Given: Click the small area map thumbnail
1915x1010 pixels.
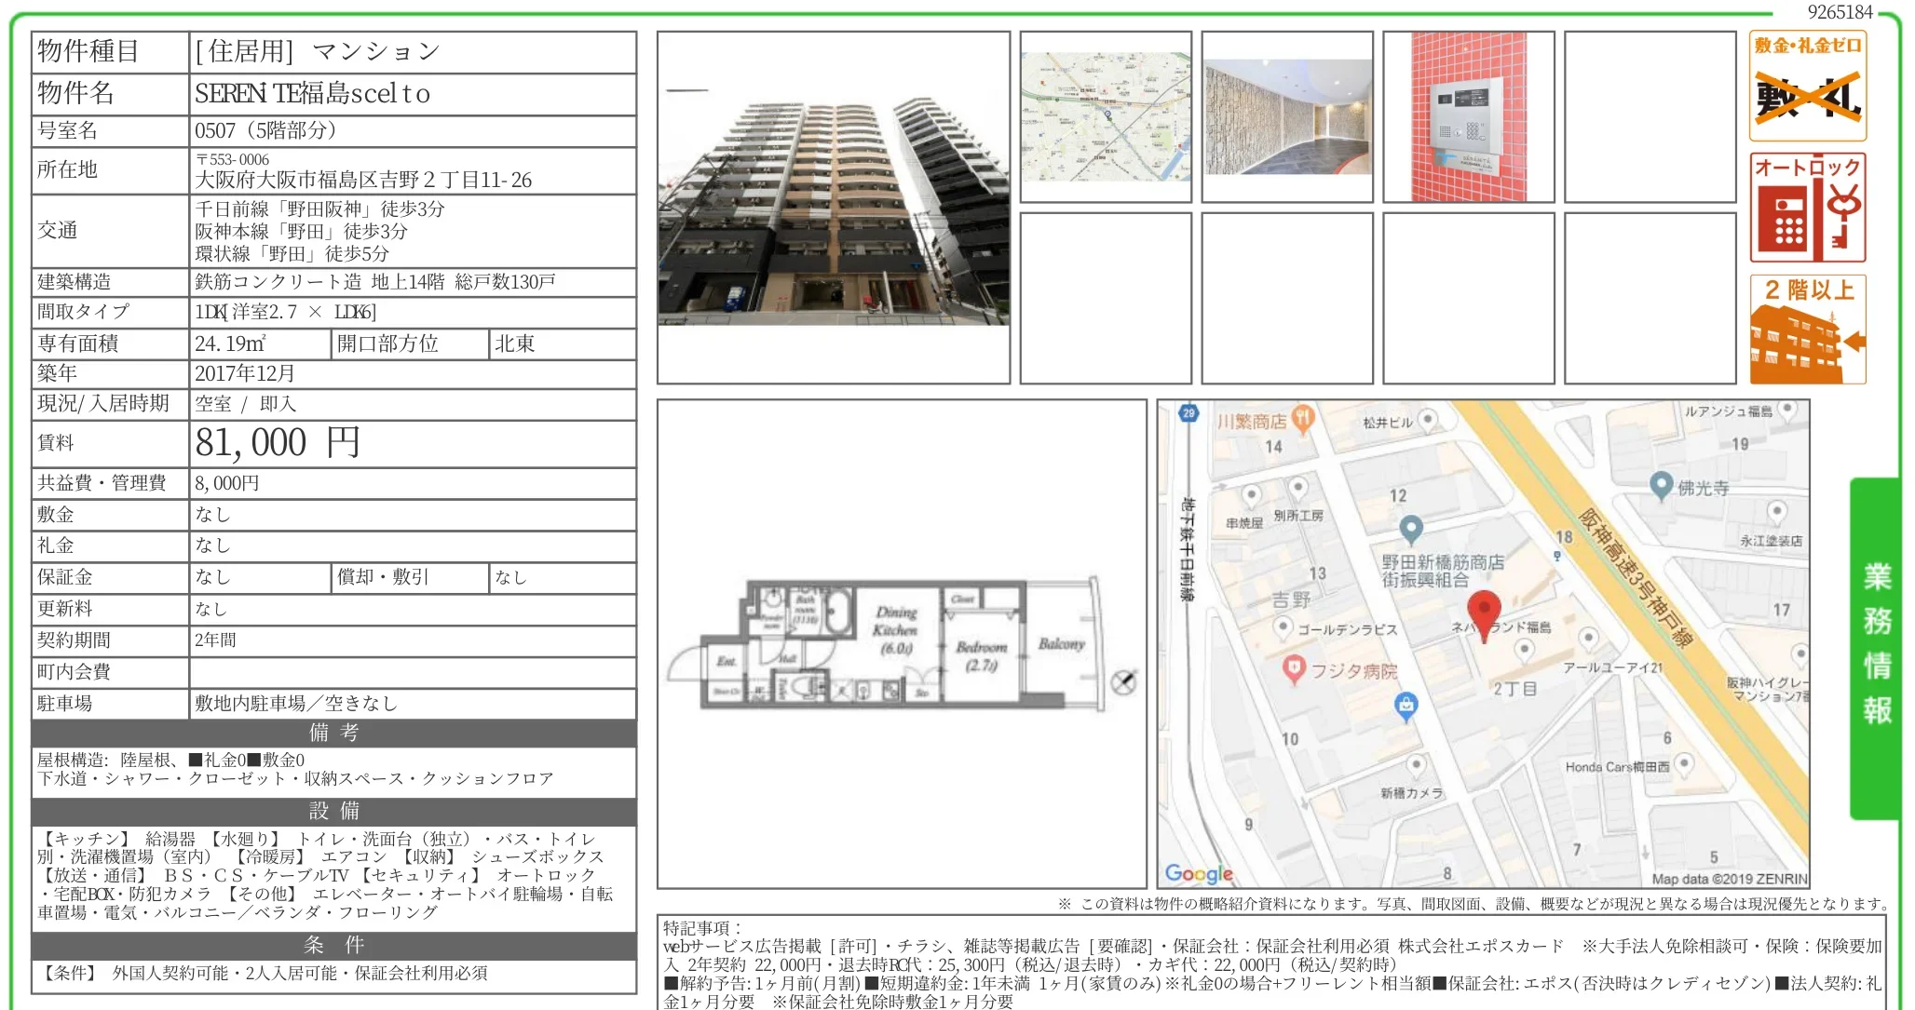Looking at the screenshot, I should [1107, 116].
